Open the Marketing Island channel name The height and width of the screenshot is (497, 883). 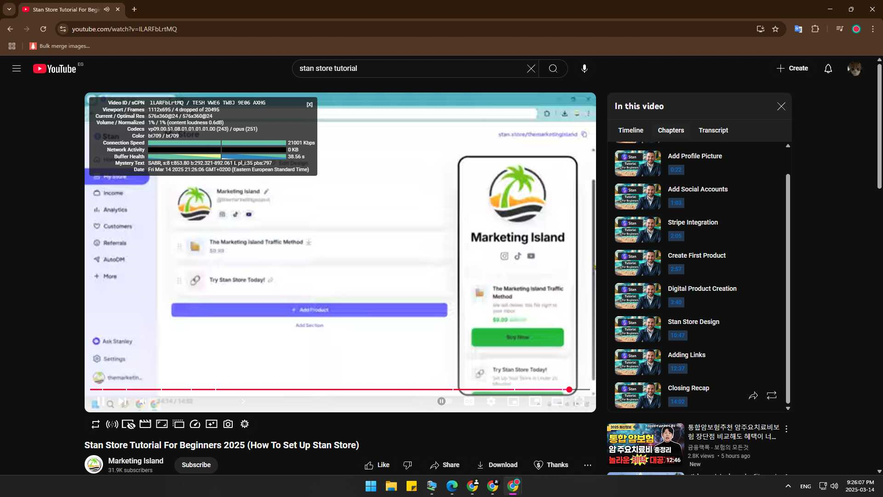click(x=136, y=461)
